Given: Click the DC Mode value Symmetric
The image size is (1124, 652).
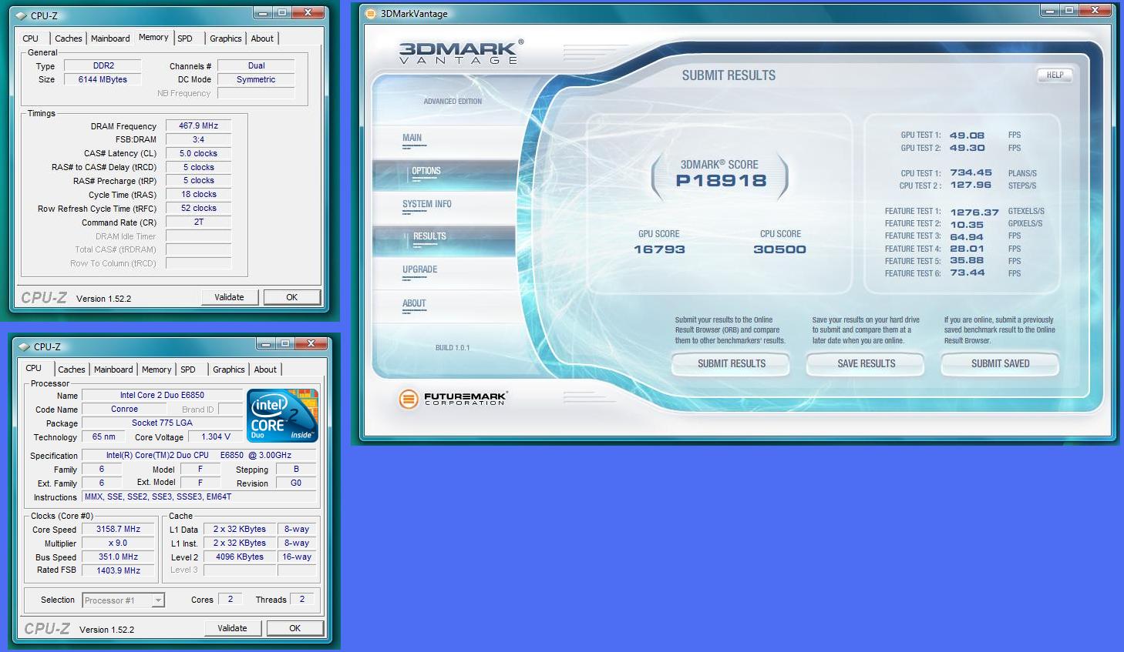Looking at the screenshot, I should [256, 79].
